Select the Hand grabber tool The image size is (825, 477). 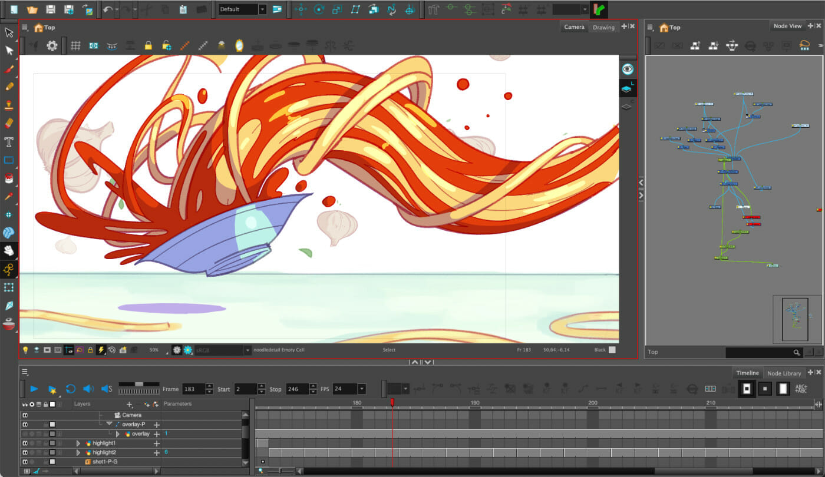9,251
